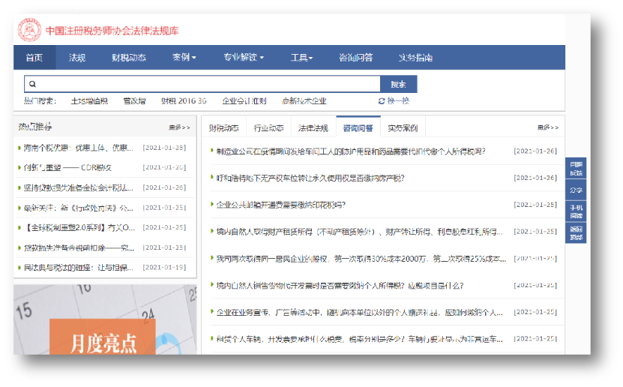Viewport: 623px width, 387px height.
Task: Click the 问题反馈 side button
Action: point(576,169)
